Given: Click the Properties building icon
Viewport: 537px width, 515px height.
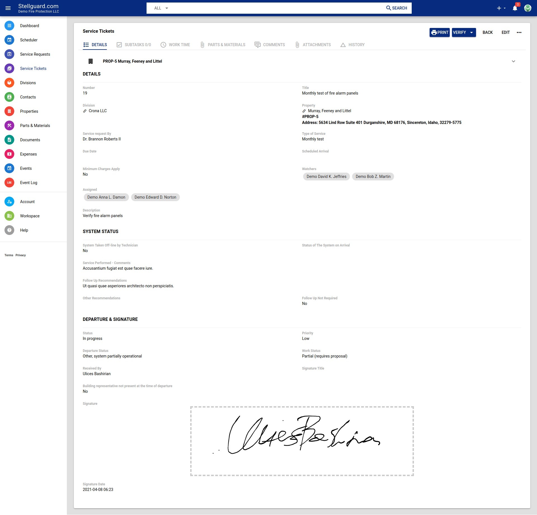Looking at the screenshot, I should click(x=9, y=111).
